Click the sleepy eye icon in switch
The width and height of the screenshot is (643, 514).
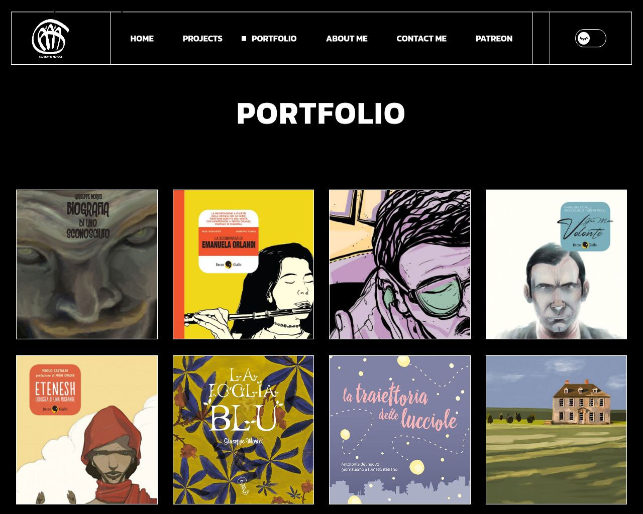584,38
